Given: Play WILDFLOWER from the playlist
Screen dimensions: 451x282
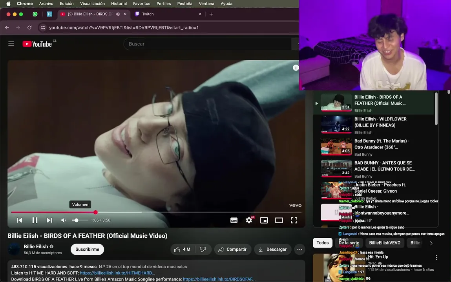Looking at the screenshot, I should tap(374, 125).
